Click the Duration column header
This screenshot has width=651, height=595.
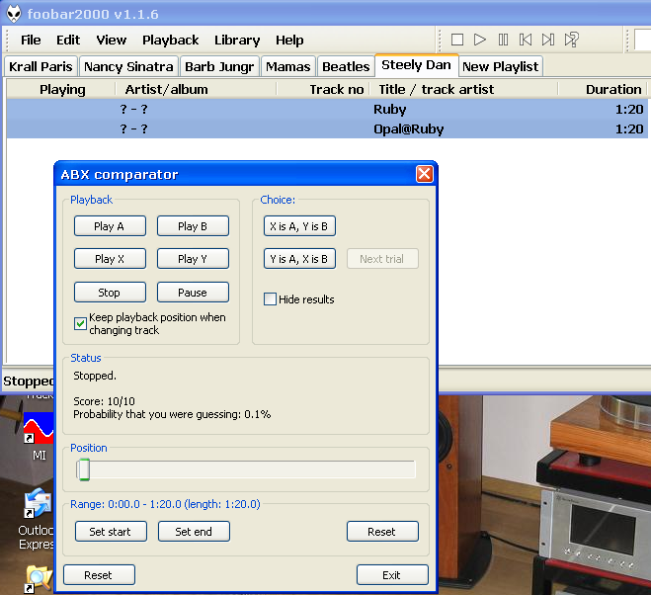click(603, 89)
